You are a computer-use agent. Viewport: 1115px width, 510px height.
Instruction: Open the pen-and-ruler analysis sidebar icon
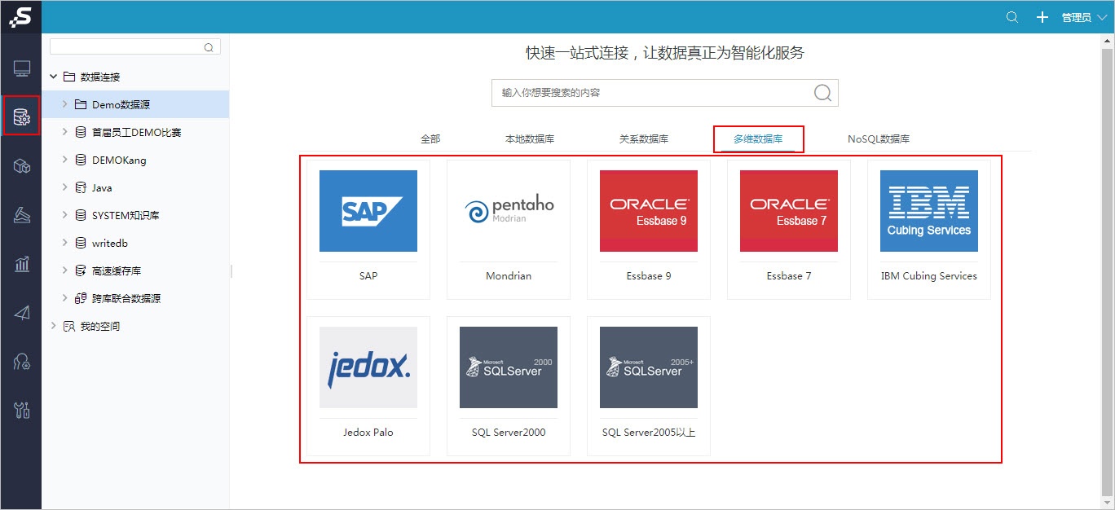[22, 216]
